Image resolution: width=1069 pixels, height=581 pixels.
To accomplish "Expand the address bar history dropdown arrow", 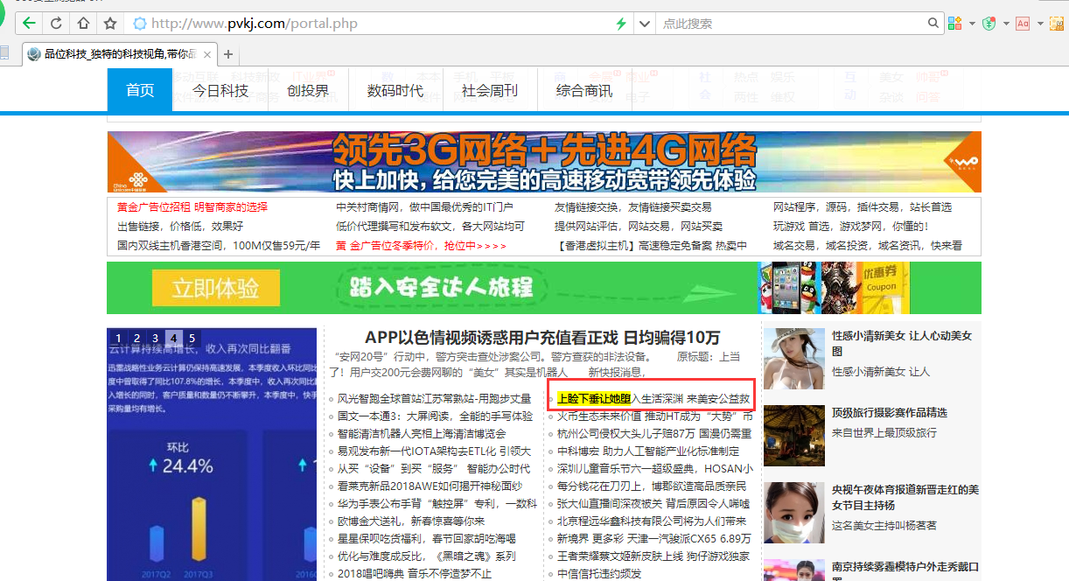I will [644, 23].
